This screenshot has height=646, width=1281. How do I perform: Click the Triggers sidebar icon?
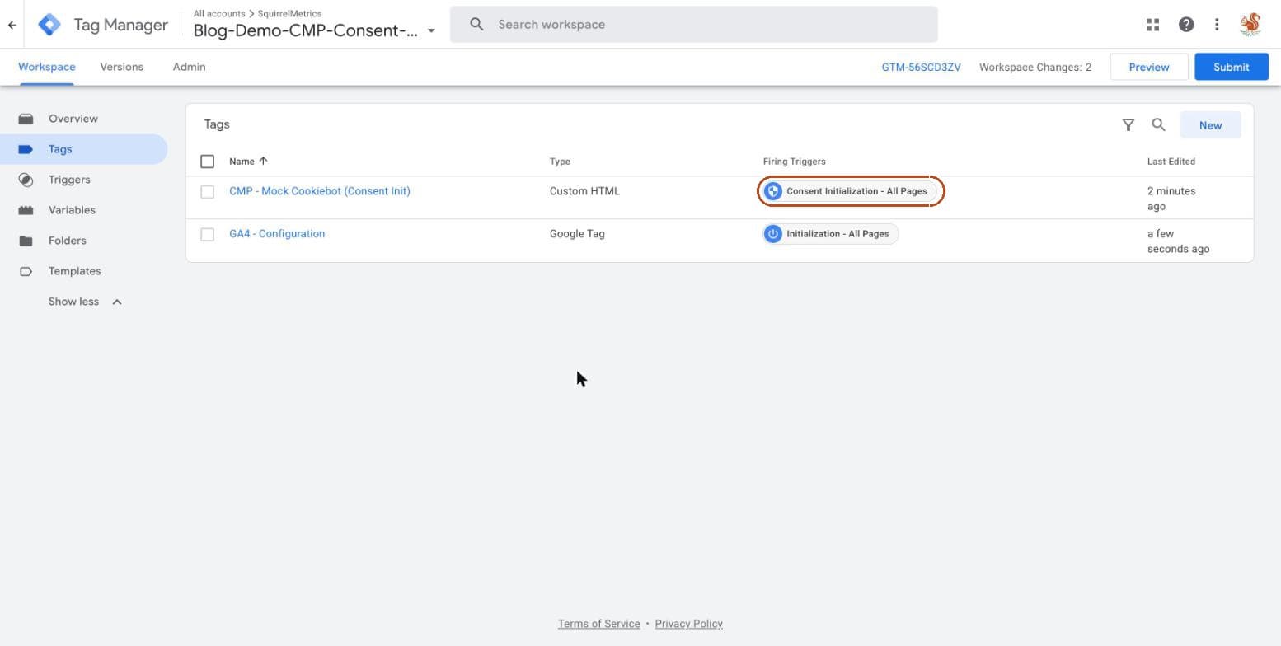click(26, 180)
